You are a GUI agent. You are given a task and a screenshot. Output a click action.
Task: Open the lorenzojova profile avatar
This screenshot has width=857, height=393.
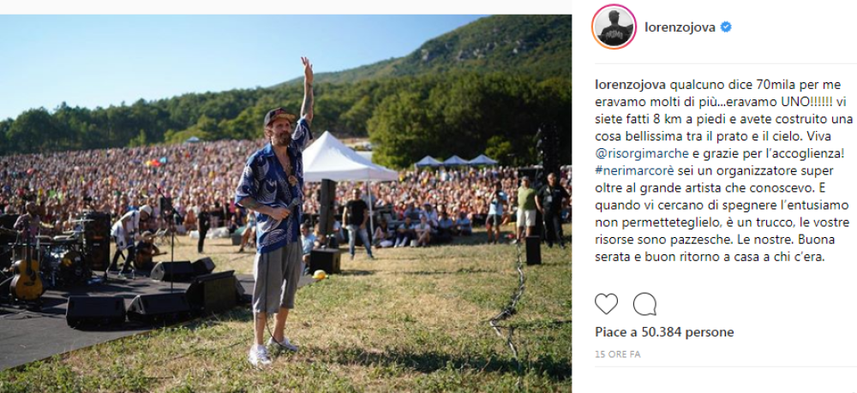(x=614, y=27)
